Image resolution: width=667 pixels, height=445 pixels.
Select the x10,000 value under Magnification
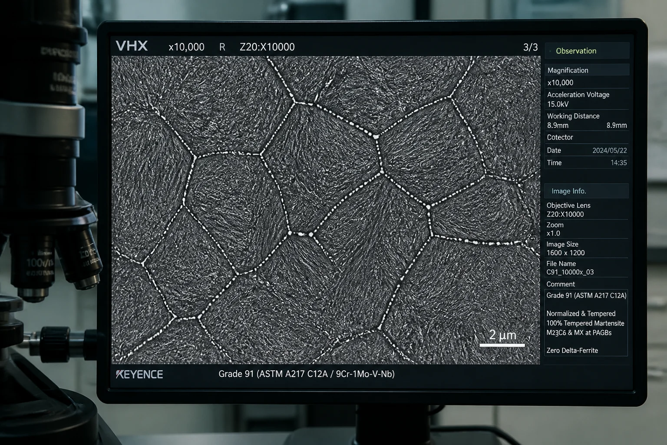560,83
